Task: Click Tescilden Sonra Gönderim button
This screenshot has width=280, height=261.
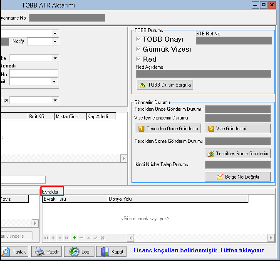Action: coord(238,154)
